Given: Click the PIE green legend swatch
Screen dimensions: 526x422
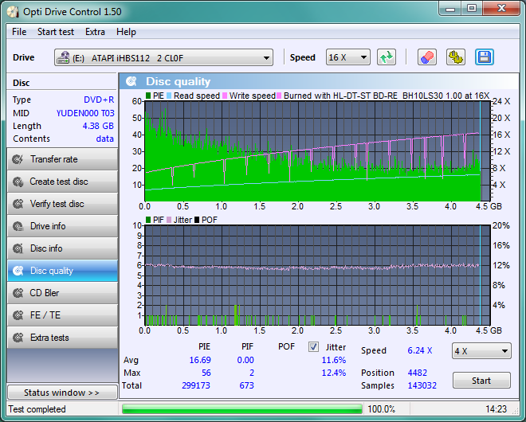Looking at the screenshot, I should point(148,96).
